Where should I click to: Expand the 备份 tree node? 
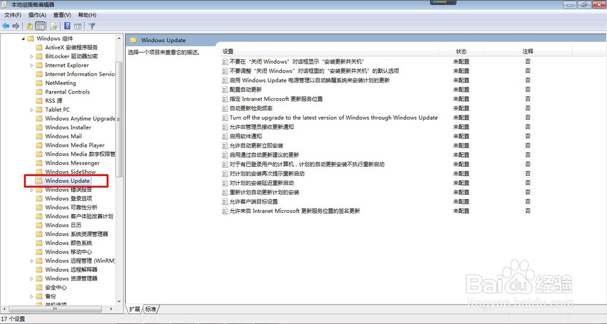coord(32,296)
